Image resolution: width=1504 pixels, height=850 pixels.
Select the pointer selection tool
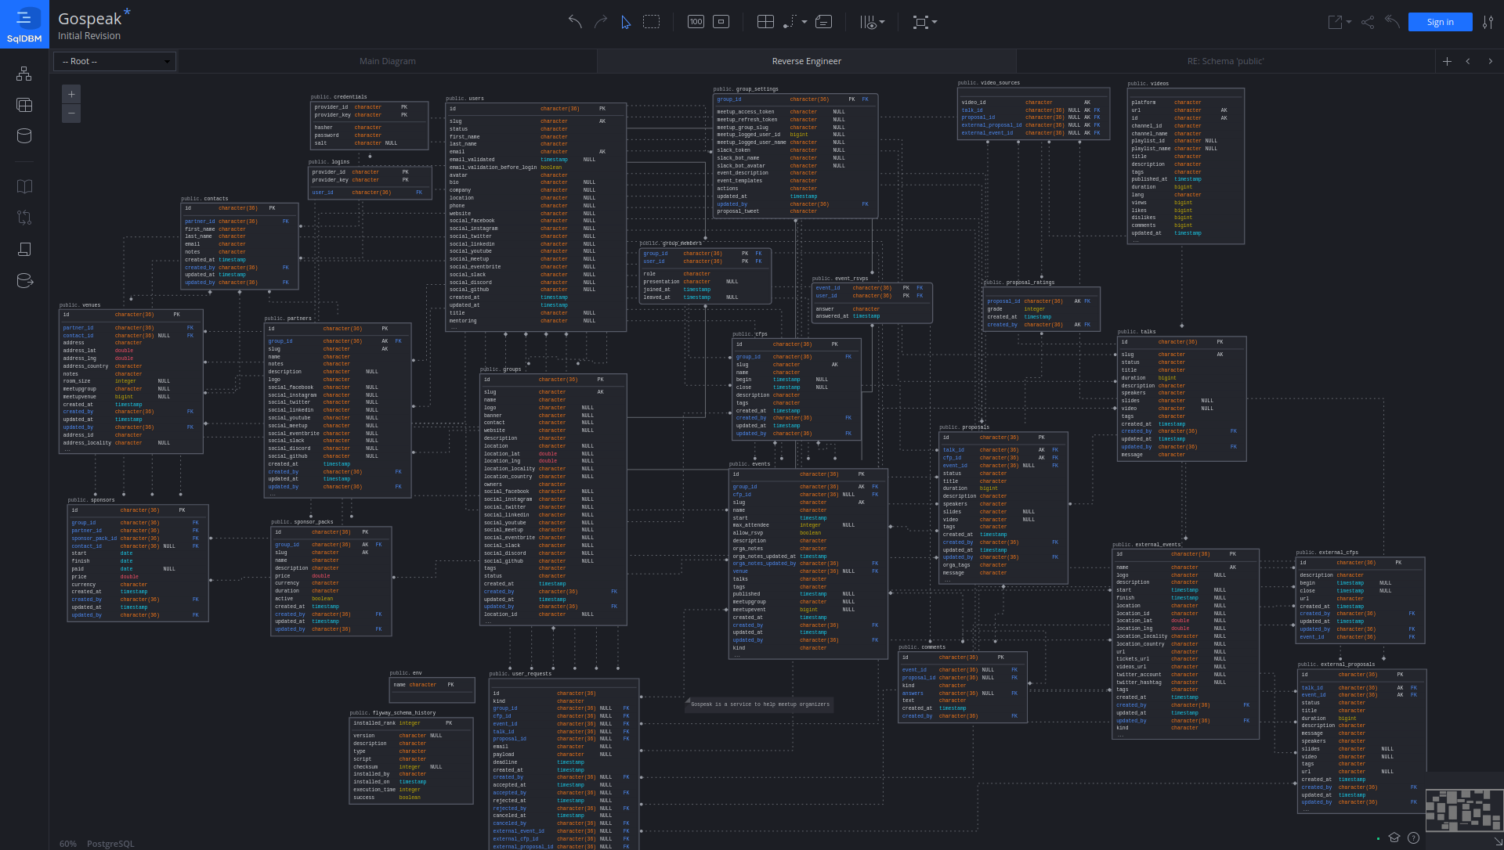pos(626,22)
